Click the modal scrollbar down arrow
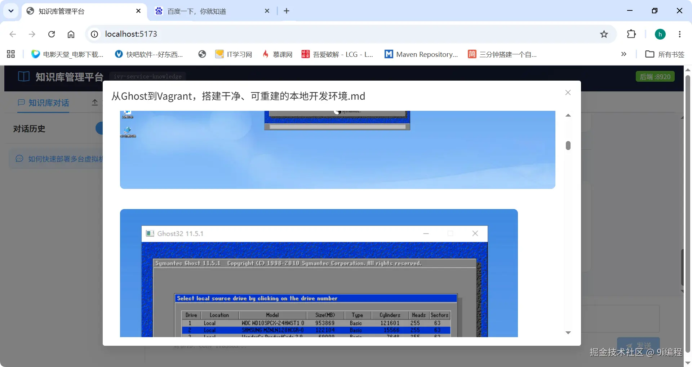The image size is (692, 367). (568, 333)
